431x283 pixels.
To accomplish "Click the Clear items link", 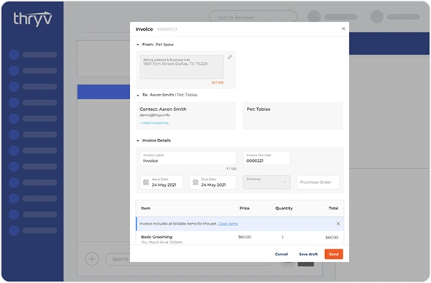I will pyautogui.click(x=228, y=224).
